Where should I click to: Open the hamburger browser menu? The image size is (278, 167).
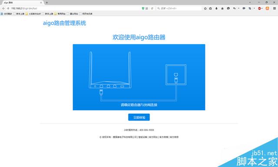tap(274, 8)
